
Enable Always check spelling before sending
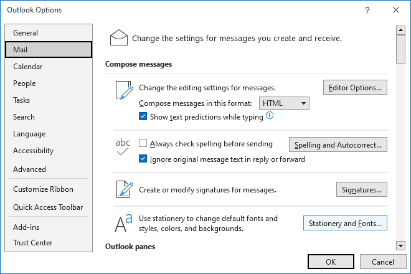tap(143, 143)
